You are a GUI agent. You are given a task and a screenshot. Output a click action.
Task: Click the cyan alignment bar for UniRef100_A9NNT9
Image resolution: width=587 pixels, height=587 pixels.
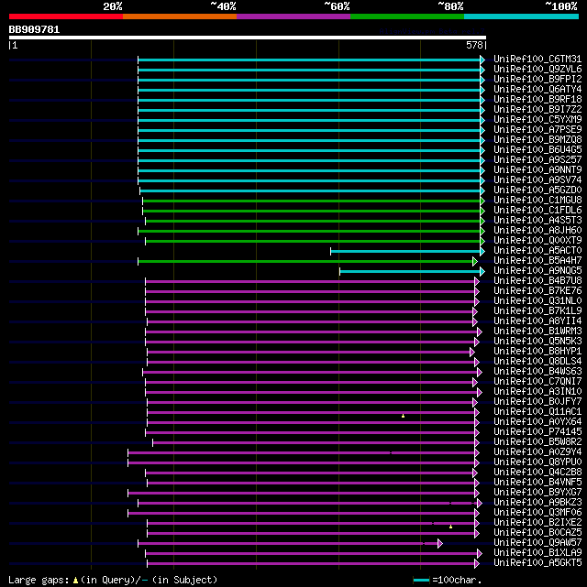[x=309, y=170]
